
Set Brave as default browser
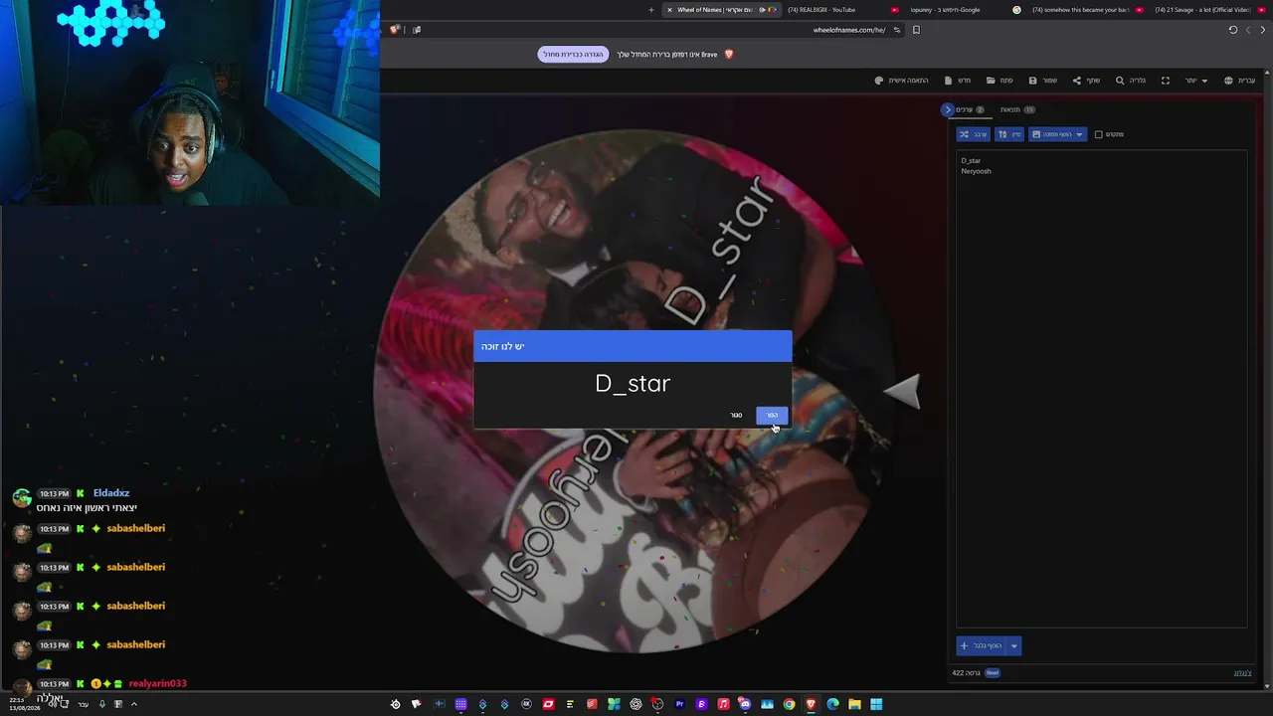[573, 55]
